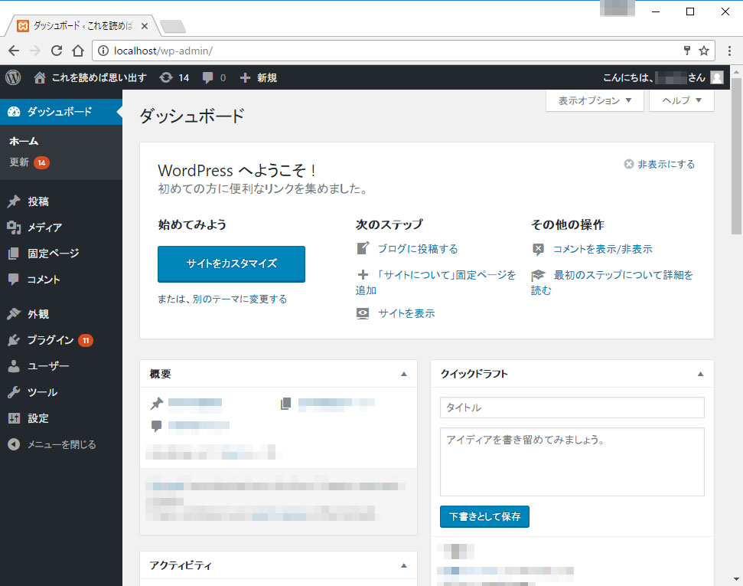Click the タイトル input field

pyautogui.click(x=572, y=408)
